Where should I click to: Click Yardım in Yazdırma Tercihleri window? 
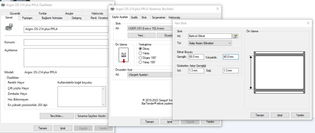point(210,122)
